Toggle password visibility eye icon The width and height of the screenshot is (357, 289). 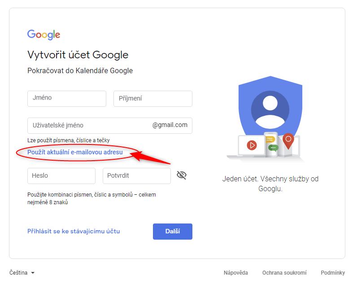(x=182, y=175)
